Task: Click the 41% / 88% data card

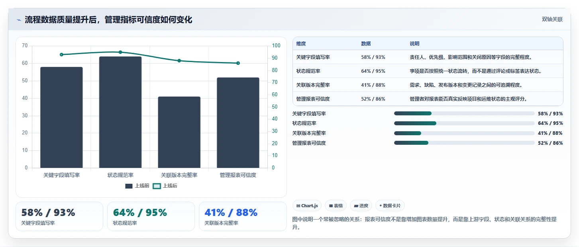Action: coord(243,216)
